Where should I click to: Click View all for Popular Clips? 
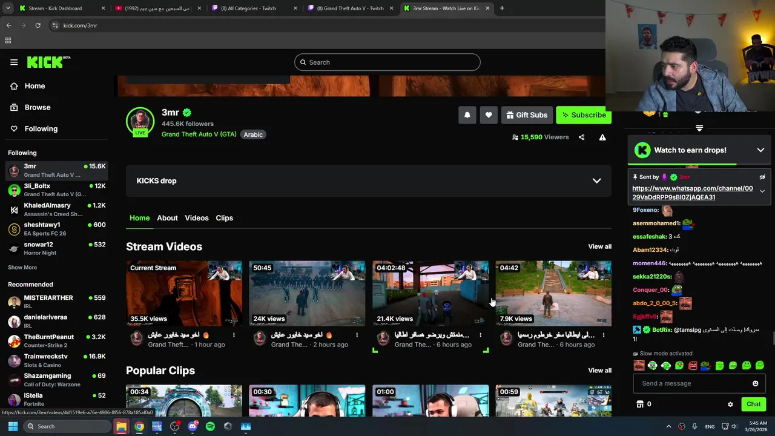599,371
